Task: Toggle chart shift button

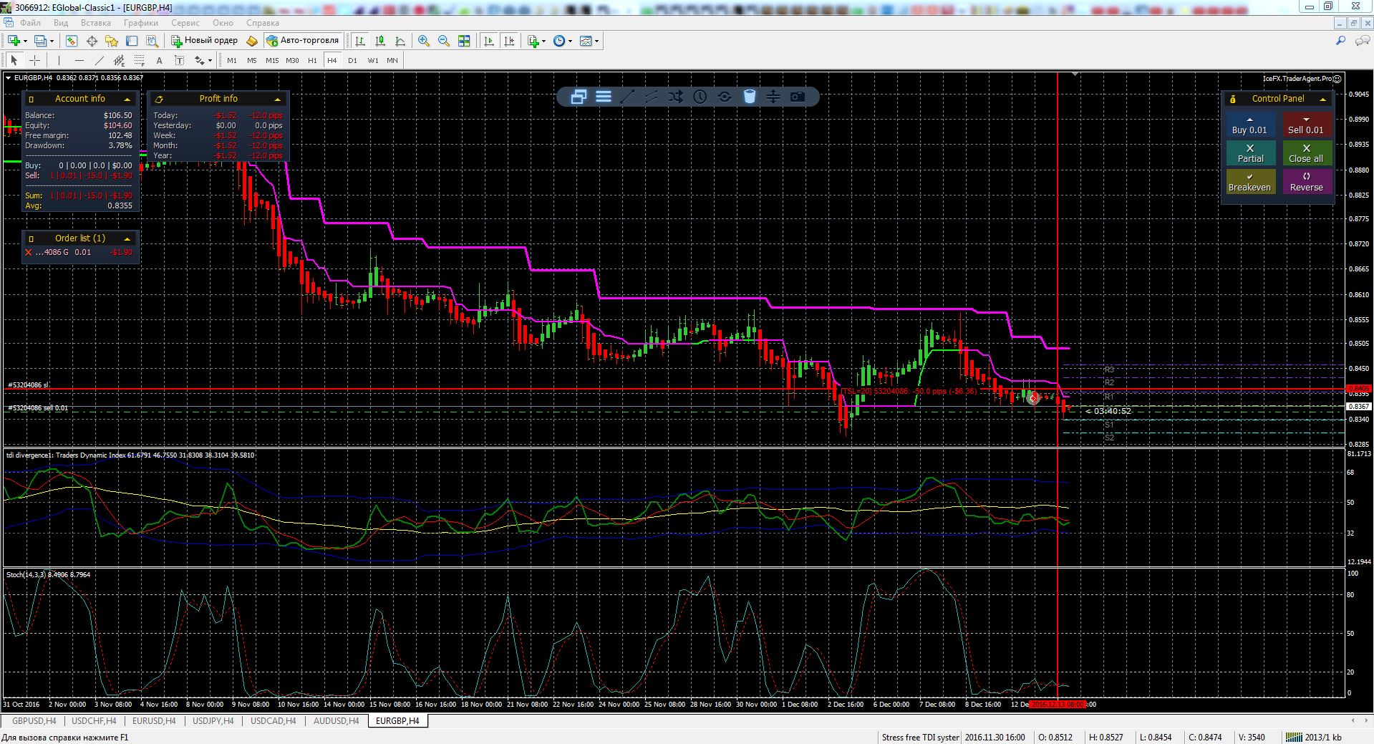Action: pos(509,41)
